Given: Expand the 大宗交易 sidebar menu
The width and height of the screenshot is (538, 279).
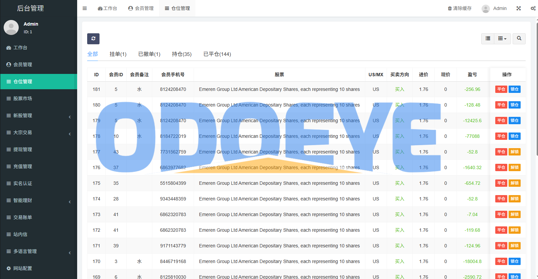Looking at the screenshot, I should point(38,133).
